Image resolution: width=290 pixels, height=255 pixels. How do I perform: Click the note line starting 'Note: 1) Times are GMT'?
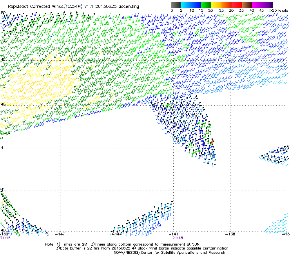(x=122, y=244)
